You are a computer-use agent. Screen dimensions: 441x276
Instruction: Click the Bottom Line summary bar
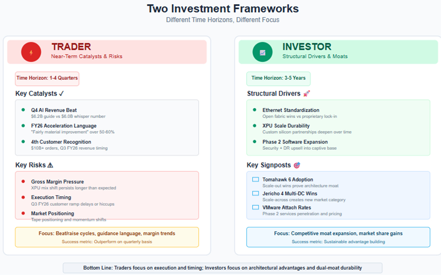click(x=223, y=268)
